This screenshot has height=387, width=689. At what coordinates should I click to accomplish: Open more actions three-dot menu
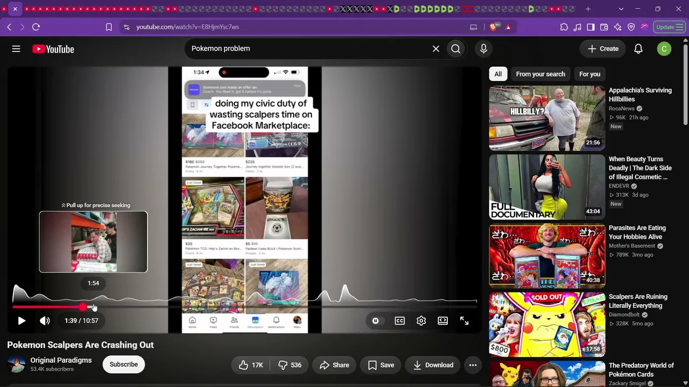point(473,365)
